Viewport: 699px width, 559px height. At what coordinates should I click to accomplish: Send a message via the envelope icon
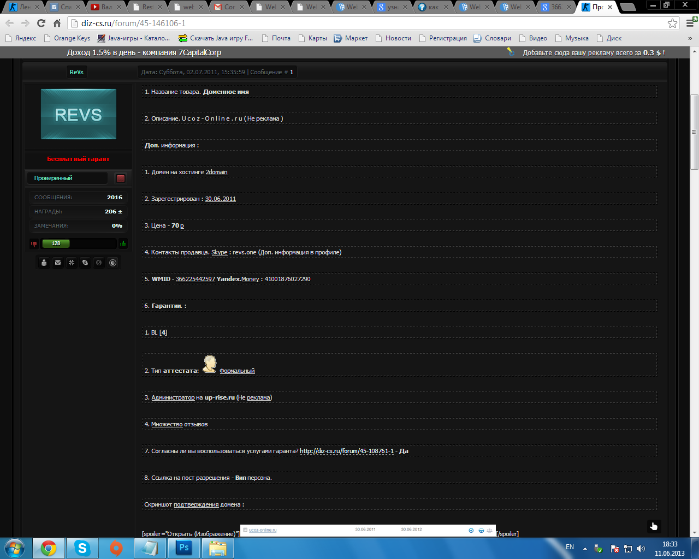pos(58,263)
